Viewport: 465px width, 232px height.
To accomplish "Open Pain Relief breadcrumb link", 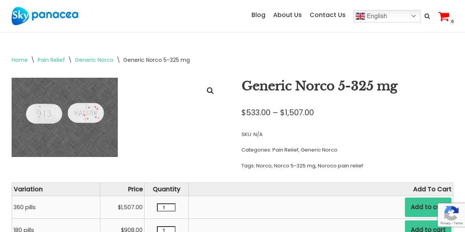I will [x=51, y=60].
